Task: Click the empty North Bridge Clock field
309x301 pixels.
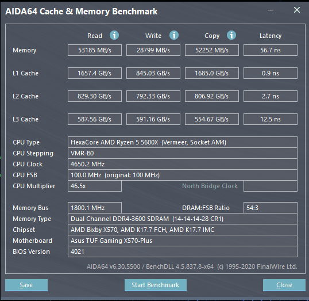Action: tap(271, 186)
